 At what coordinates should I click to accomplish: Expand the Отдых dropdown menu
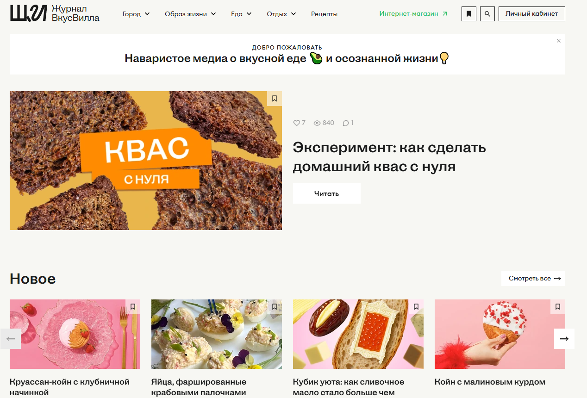(281, 14)
